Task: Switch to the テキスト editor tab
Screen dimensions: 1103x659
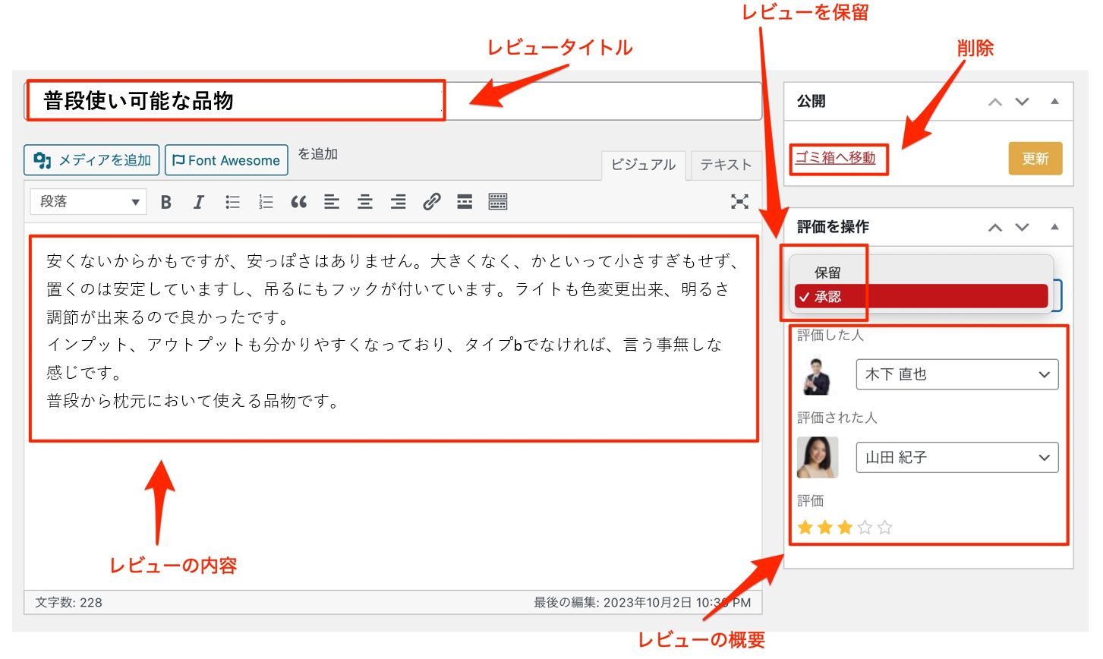Action: click(725, 165)
